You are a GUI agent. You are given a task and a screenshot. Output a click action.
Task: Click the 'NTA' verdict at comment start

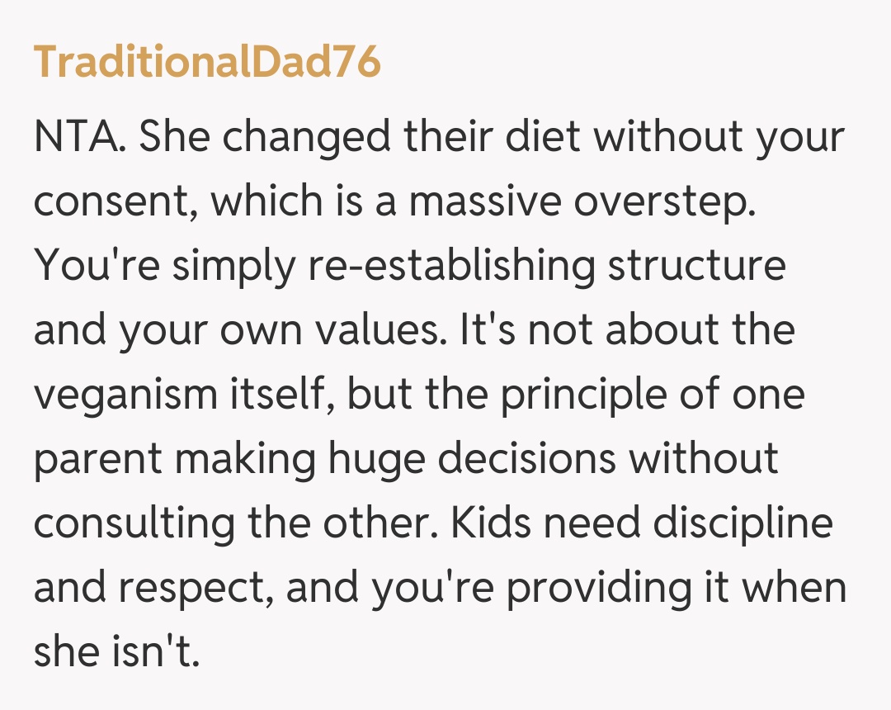point(80,138)
